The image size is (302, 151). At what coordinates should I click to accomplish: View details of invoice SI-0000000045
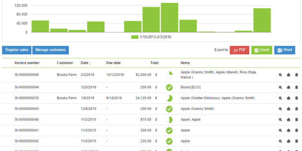[280, 75]
